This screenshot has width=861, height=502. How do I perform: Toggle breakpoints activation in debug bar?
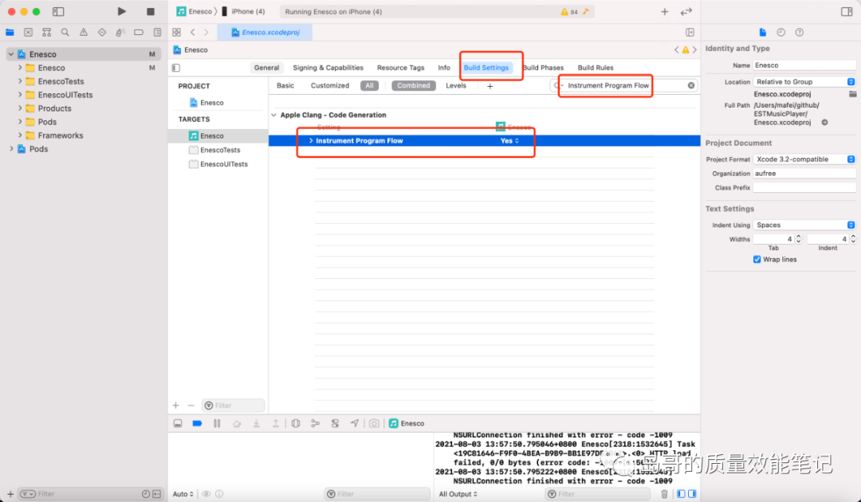tap(197, 424)
